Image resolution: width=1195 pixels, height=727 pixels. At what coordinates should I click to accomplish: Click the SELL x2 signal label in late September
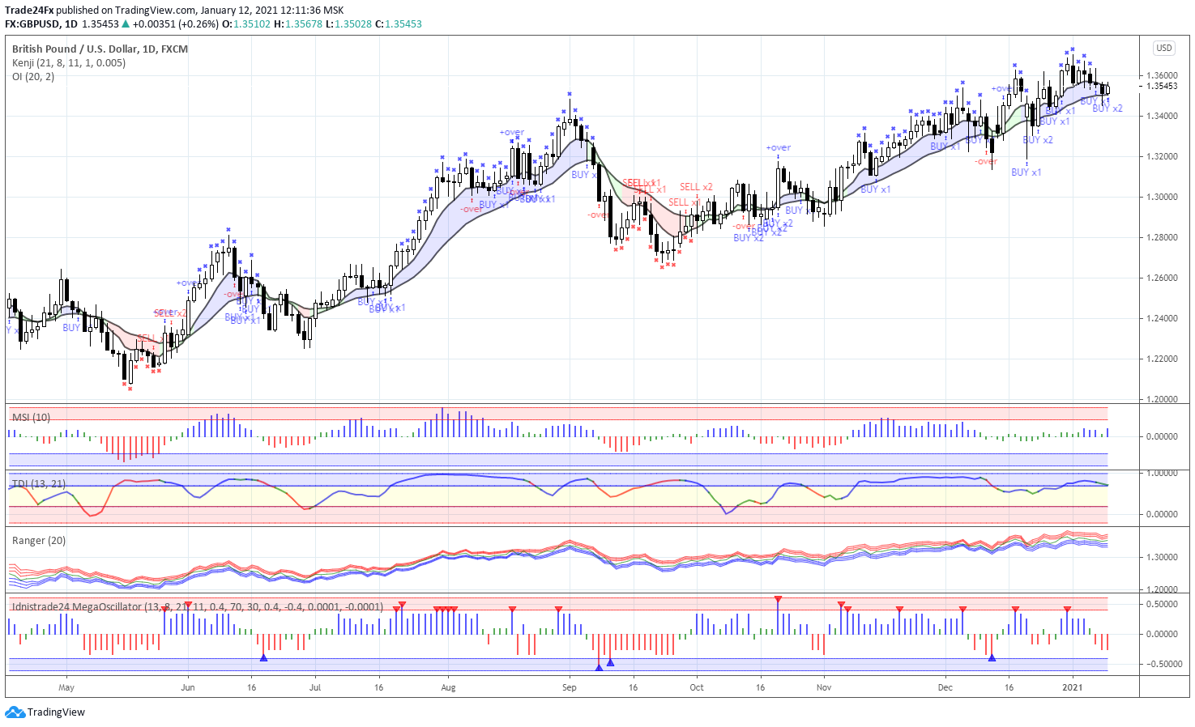click(x=697, y=187)
